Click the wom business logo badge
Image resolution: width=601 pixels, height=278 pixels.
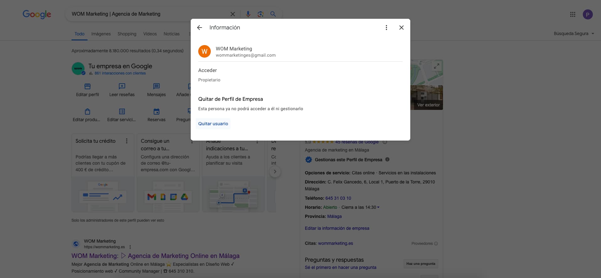(78, 69)
